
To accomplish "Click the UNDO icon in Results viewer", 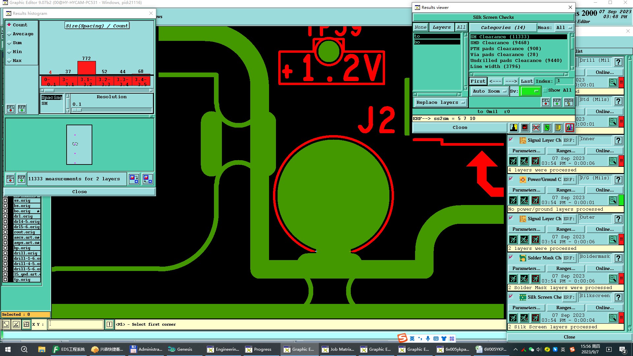I will (x=568, y=102).
